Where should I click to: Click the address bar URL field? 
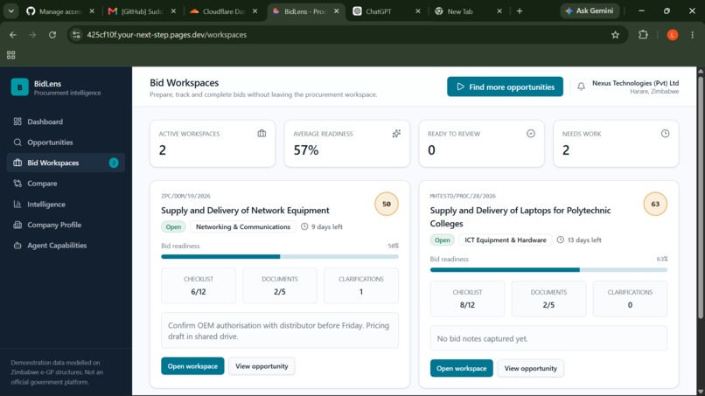[346, 35]
